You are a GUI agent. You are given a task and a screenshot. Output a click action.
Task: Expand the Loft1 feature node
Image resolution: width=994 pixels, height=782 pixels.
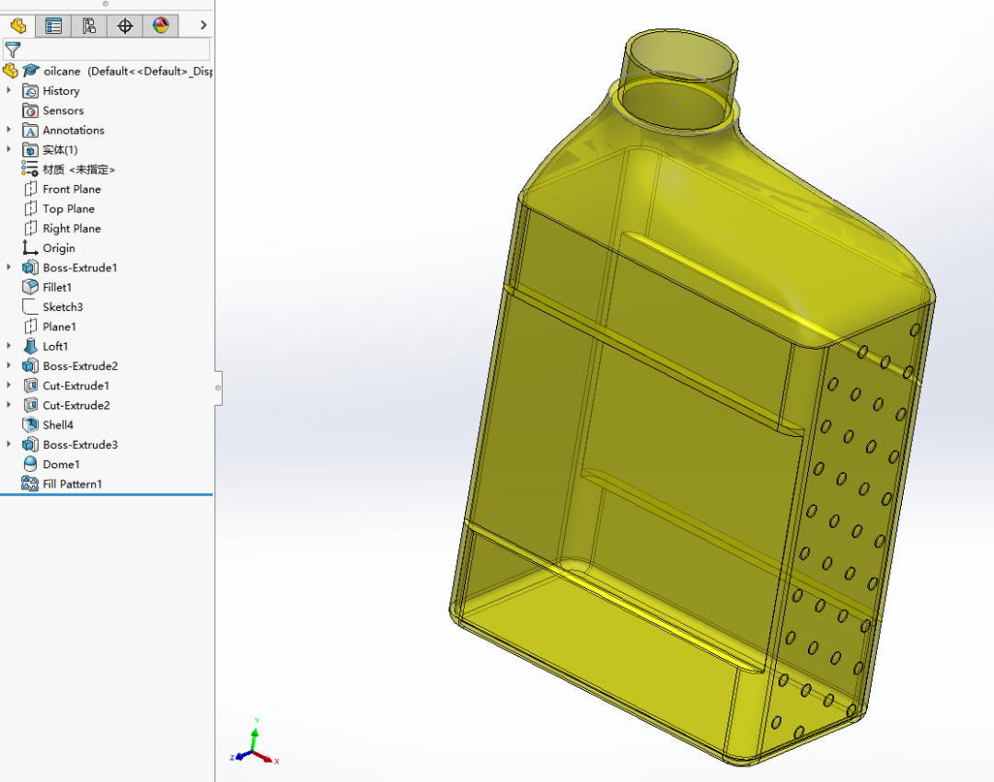pos(9,346)
